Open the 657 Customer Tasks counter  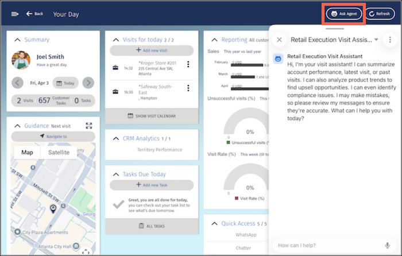54,100
